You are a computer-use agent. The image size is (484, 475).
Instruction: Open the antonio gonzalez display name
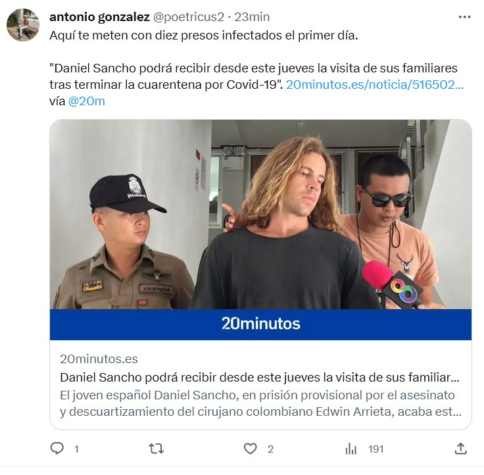pos(99,17)
